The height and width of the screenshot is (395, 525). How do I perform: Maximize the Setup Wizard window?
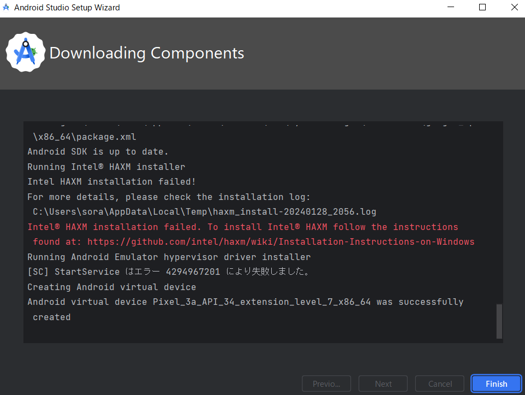point(482,7)
